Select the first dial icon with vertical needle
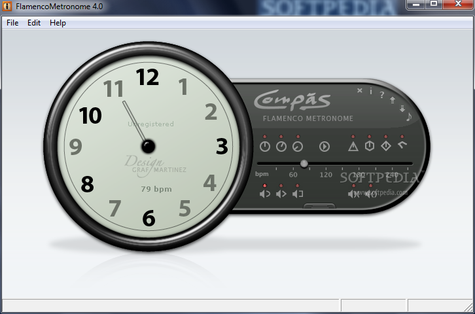 click(265, 147)
